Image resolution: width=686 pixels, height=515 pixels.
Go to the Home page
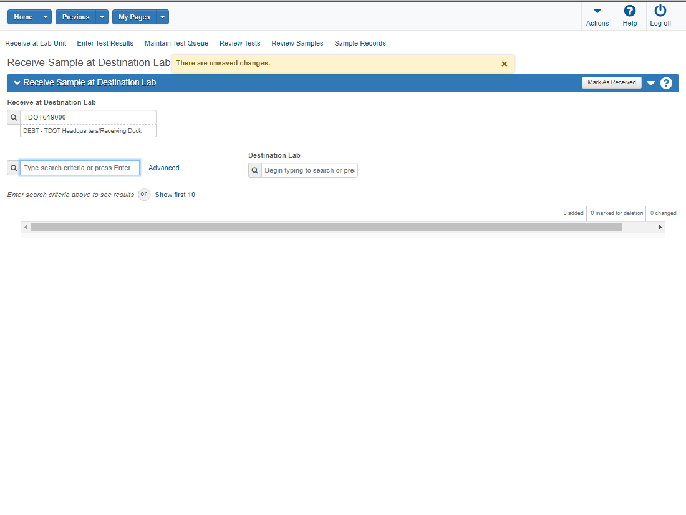pyautogui.click(x=23, y=17)
